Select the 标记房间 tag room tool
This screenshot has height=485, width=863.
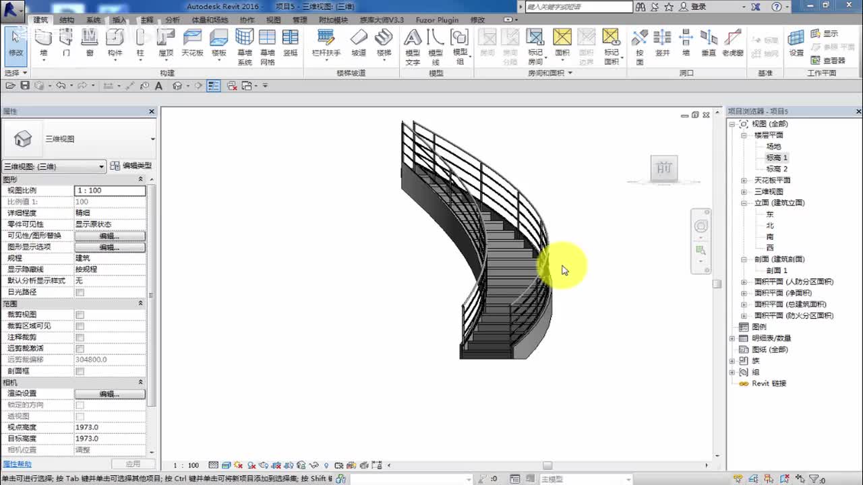tap(535, 47)
